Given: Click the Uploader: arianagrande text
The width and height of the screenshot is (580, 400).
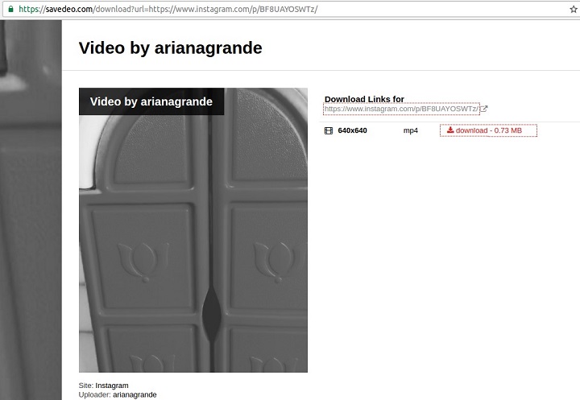Looking at the screenshot, I should point(118,395).
